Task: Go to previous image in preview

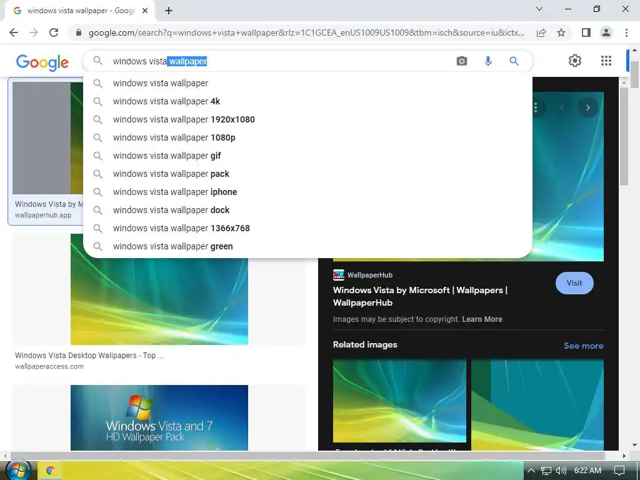Action: 562,107
